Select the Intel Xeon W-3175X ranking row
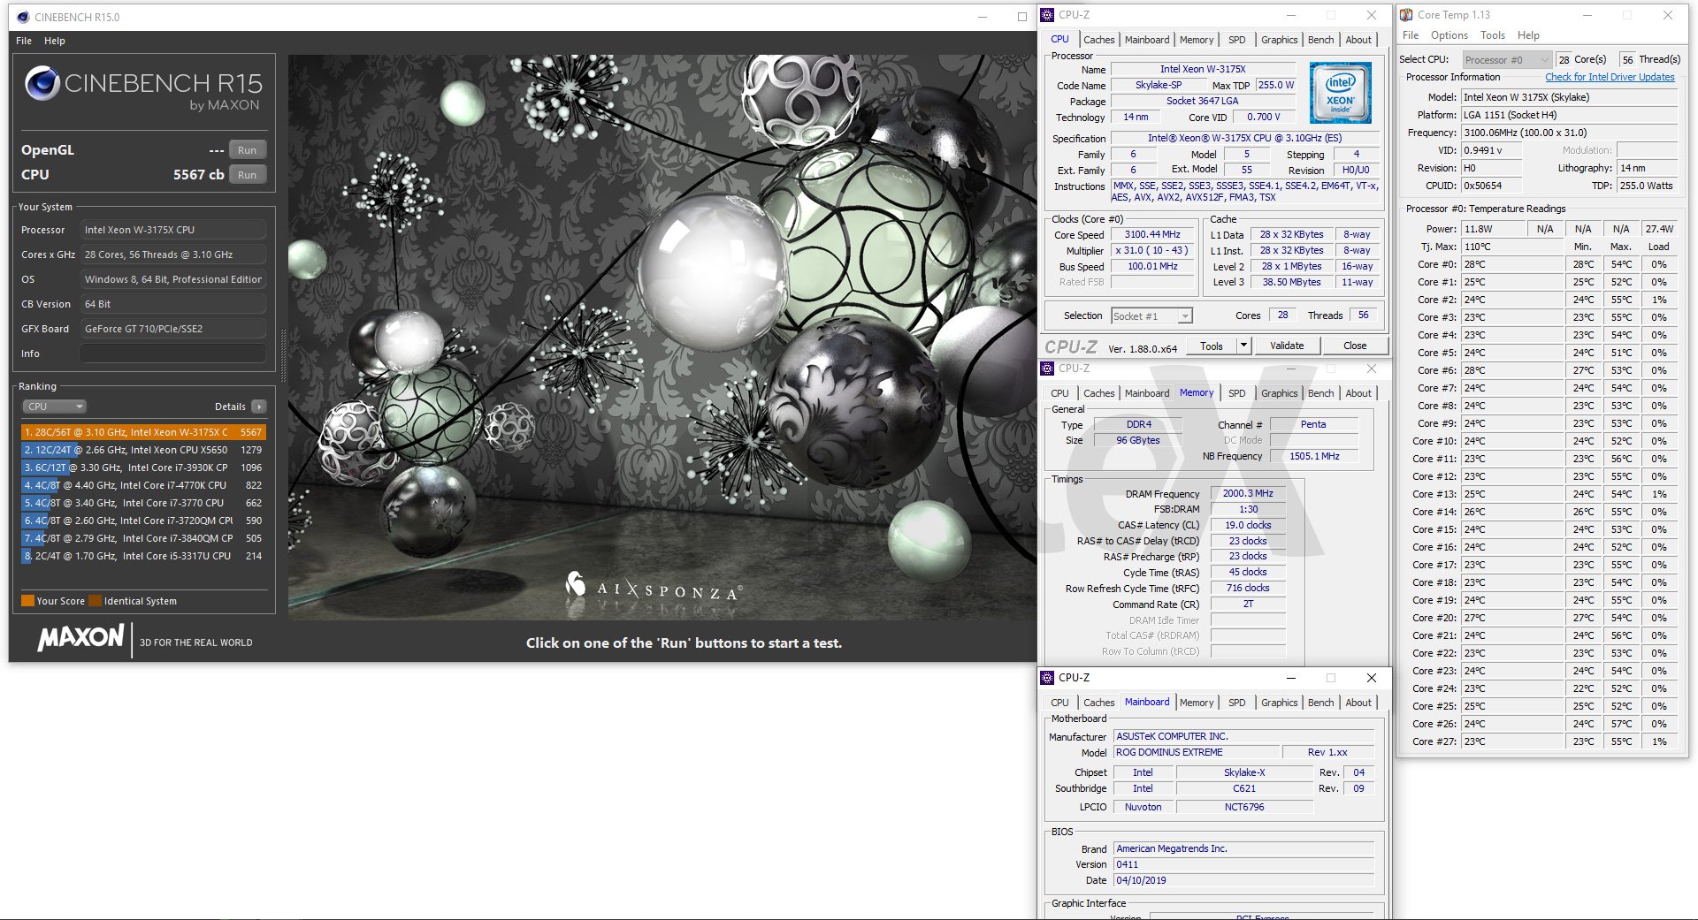Screen dimensions: 1698x920 (x=143, y=432)
